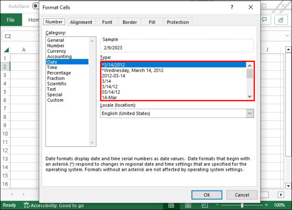Open the Alignment tab
292x210 pixels.
pos(81,22)
